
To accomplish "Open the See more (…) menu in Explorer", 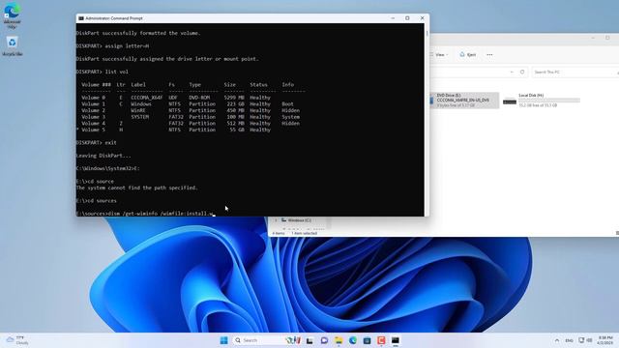I will pos(489,55).
